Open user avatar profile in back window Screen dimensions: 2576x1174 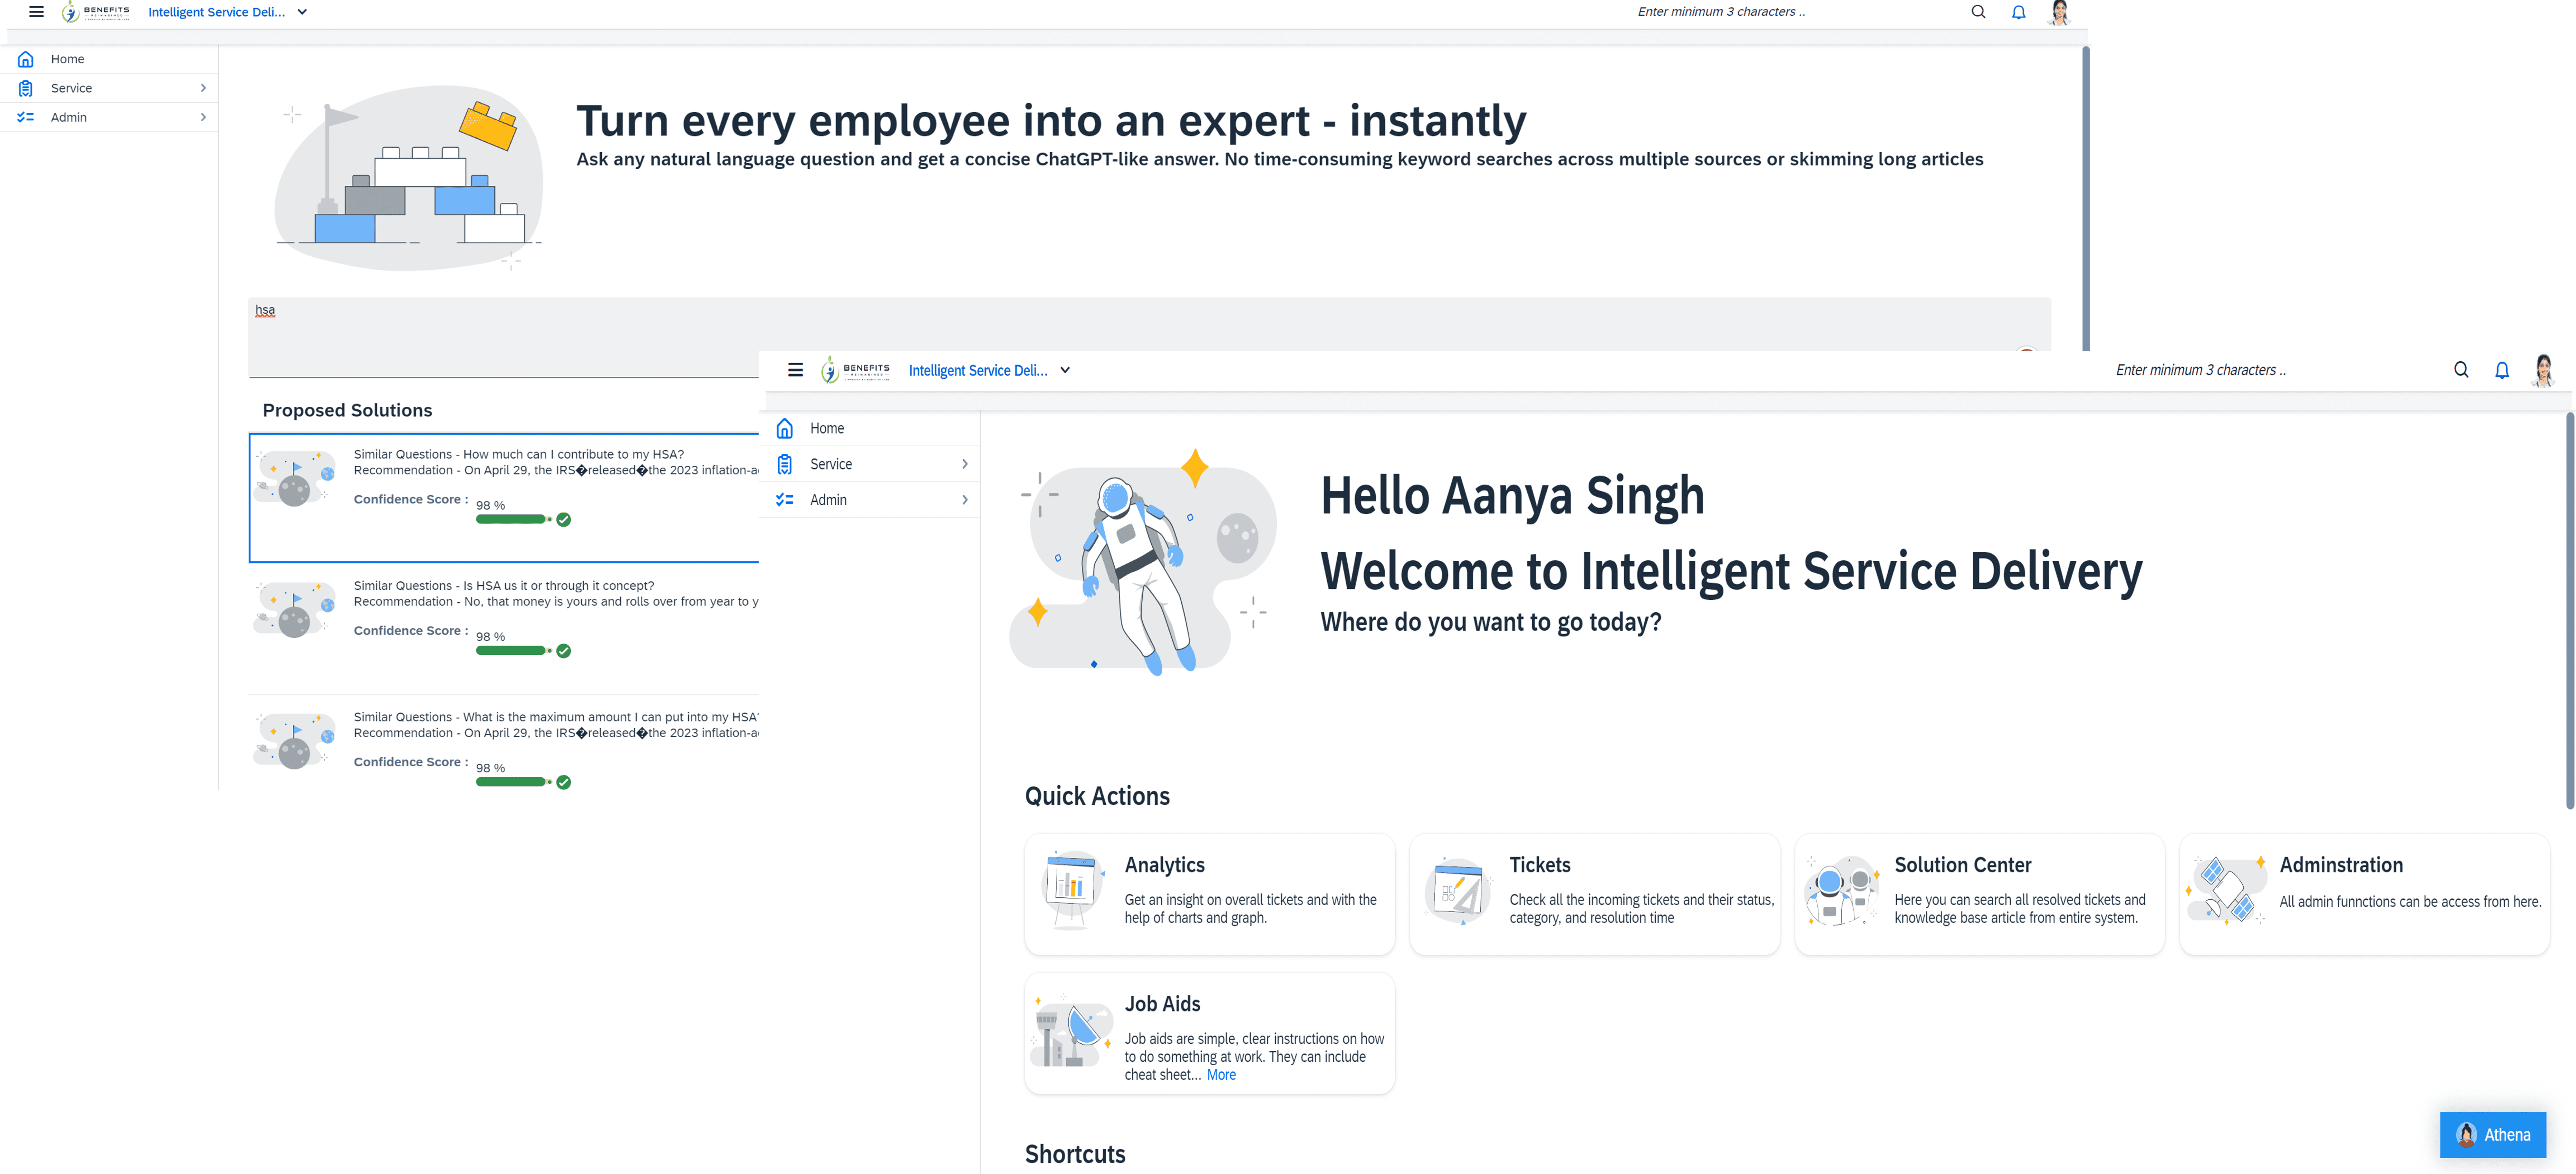tap(2059, 12)
